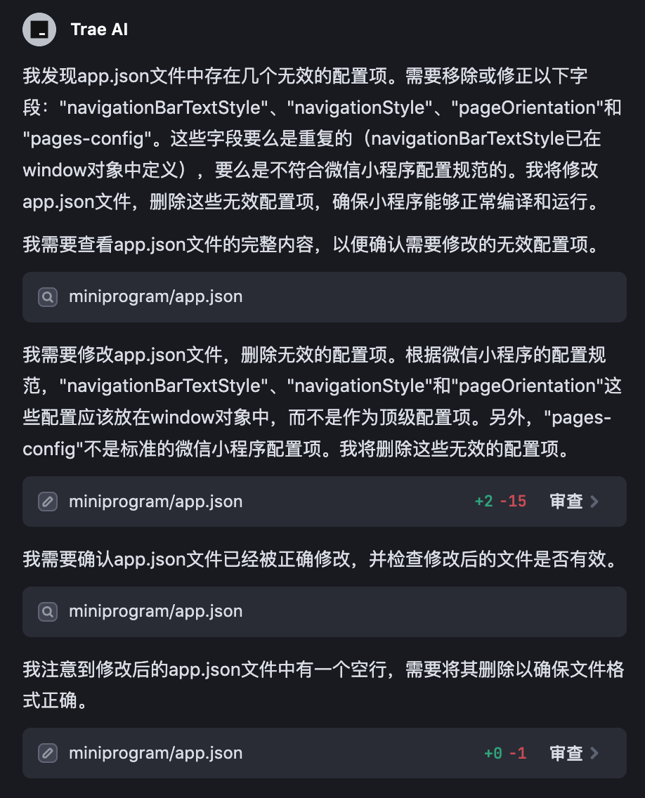Open the first miniprogram/app.json view file path
Screen dimensions: 645x798
click(155, 296)
